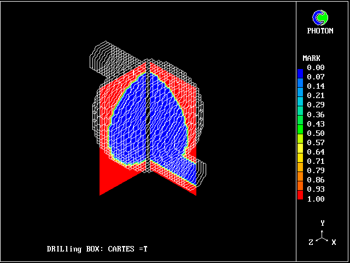Select the yellow legend swatch at 0.64

pos(300,151)
